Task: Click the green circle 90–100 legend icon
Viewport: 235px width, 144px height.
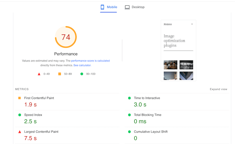Action: tap(82, 74)
